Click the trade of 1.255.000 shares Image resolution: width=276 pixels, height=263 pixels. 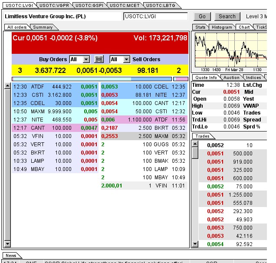(233, 195)
